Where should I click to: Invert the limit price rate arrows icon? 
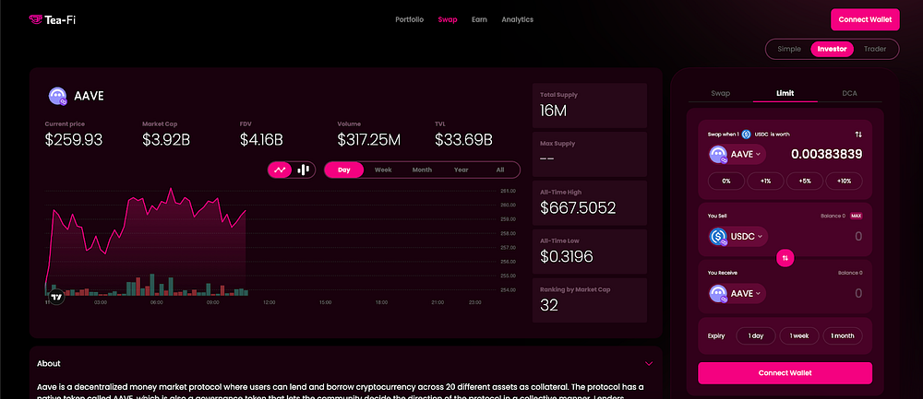pyautogui.click(x=858, y=135)
